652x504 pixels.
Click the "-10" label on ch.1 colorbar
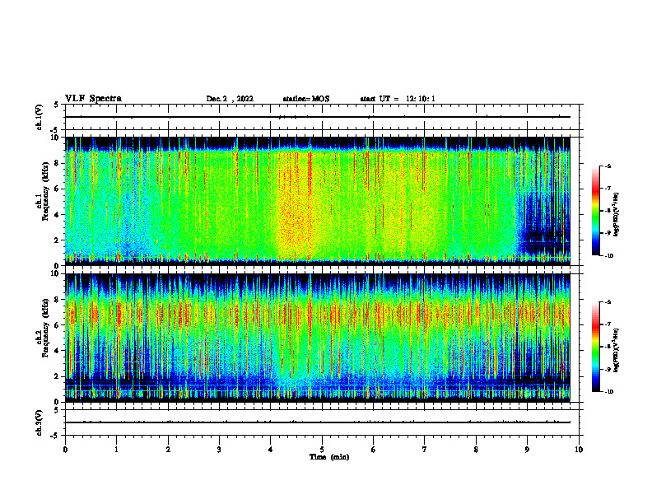coord(609,256)
